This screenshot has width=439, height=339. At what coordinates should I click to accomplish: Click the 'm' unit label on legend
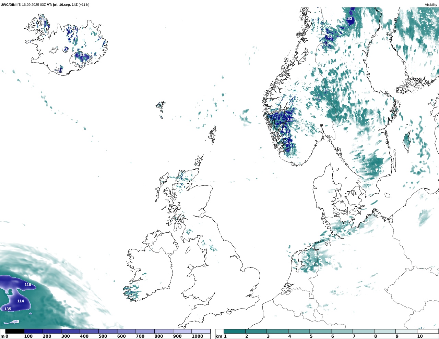[x=2, y=336]
